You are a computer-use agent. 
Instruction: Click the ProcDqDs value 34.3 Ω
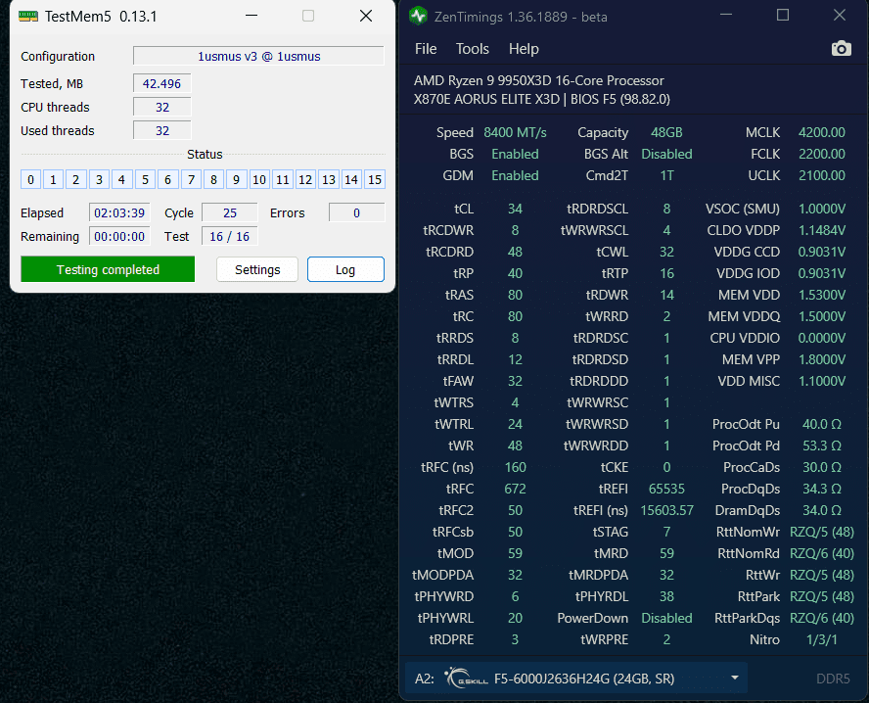point(822,489)
